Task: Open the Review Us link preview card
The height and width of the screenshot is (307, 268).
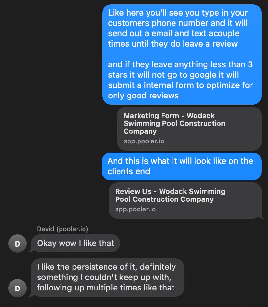Action: (186, 200)
